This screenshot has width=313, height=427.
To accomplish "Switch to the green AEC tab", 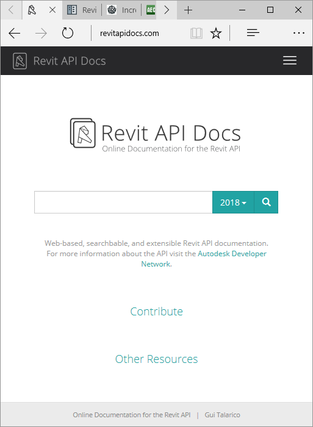I will (151, 10).
